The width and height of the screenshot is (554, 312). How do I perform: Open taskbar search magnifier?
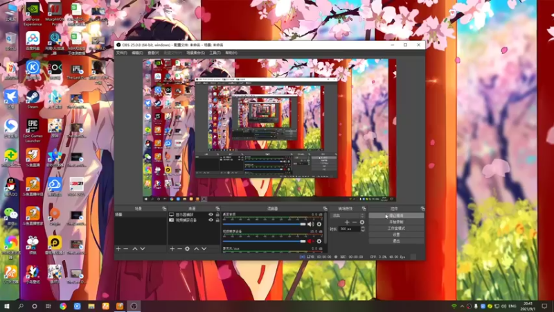(x=21, y=306)
